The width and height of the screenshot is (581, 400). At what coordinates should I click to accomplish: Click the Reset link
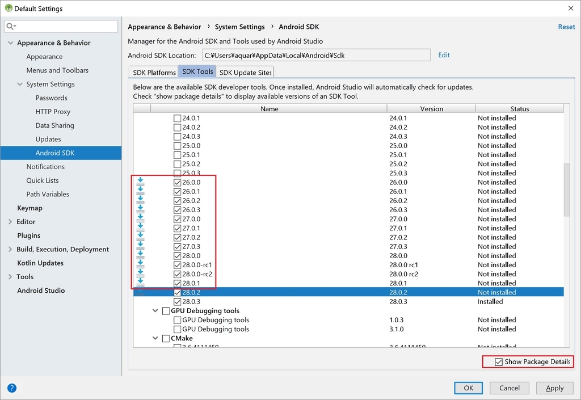tap(566, 27)
